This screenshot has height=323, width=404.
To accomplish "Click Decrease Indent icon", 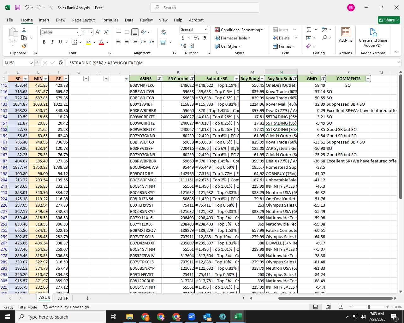I will click(x=143, y=42).
